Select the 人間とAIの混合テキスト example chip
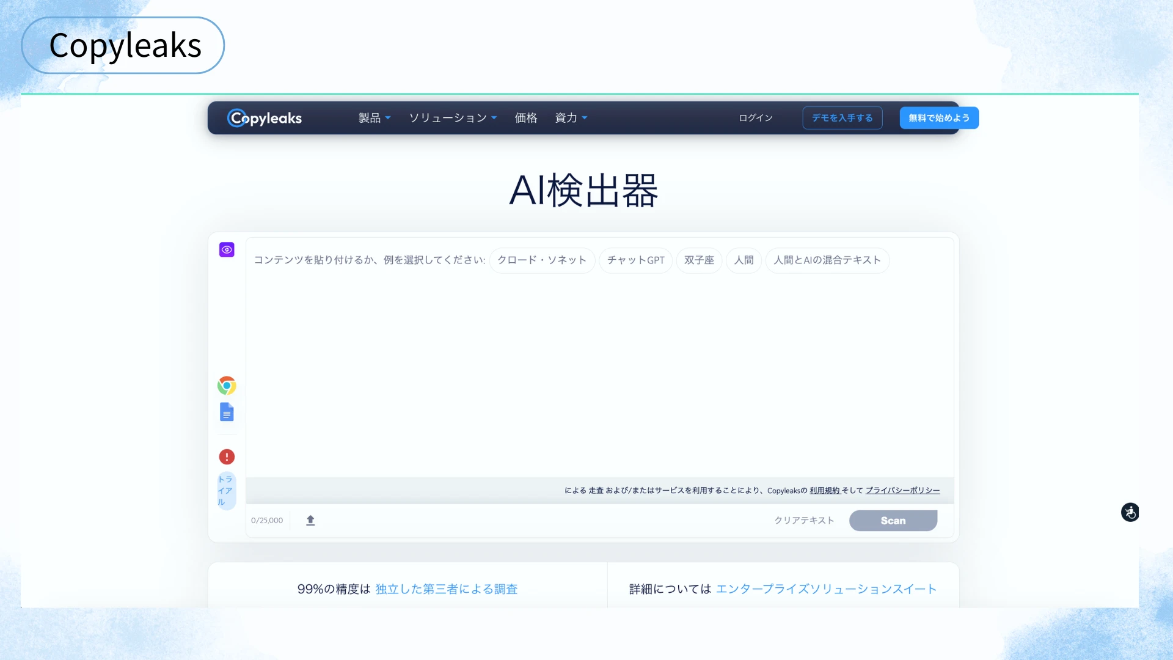This screenshot has width=1173, height=660. coord(827,260)
